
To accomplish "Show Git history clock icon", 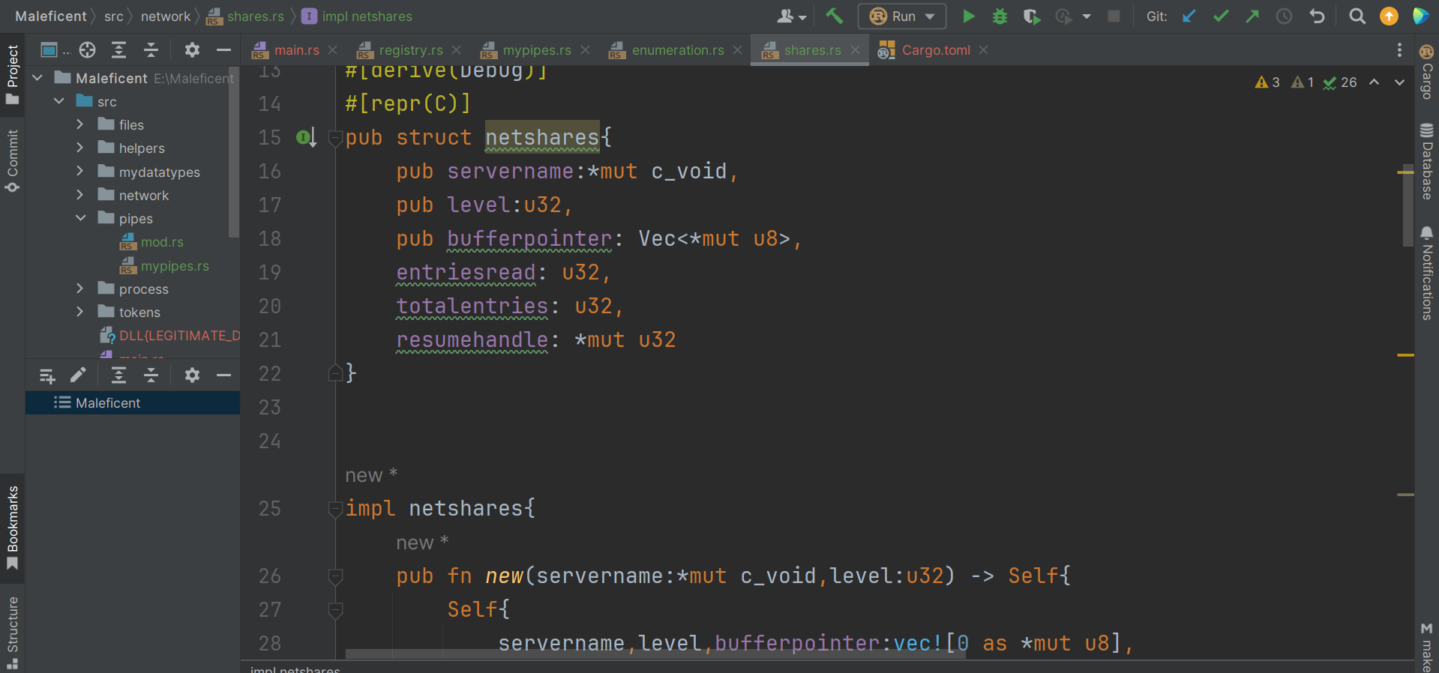I will tap(1284, 16).
